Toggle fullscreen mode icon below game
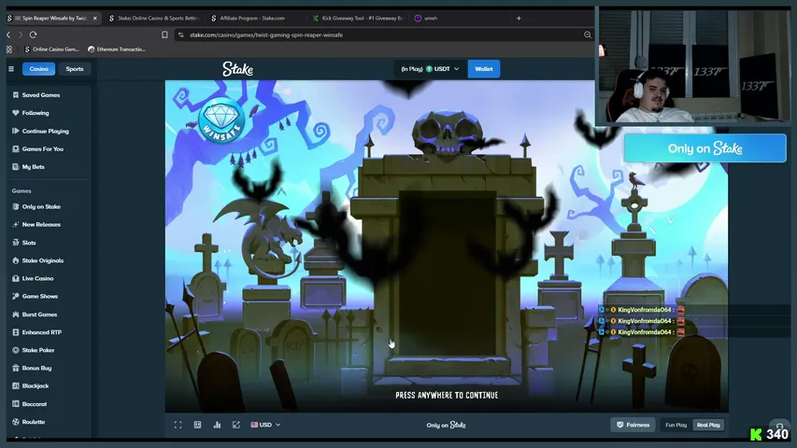The height and width of the screenshot is (448, 797). click(x=178, y=425)
